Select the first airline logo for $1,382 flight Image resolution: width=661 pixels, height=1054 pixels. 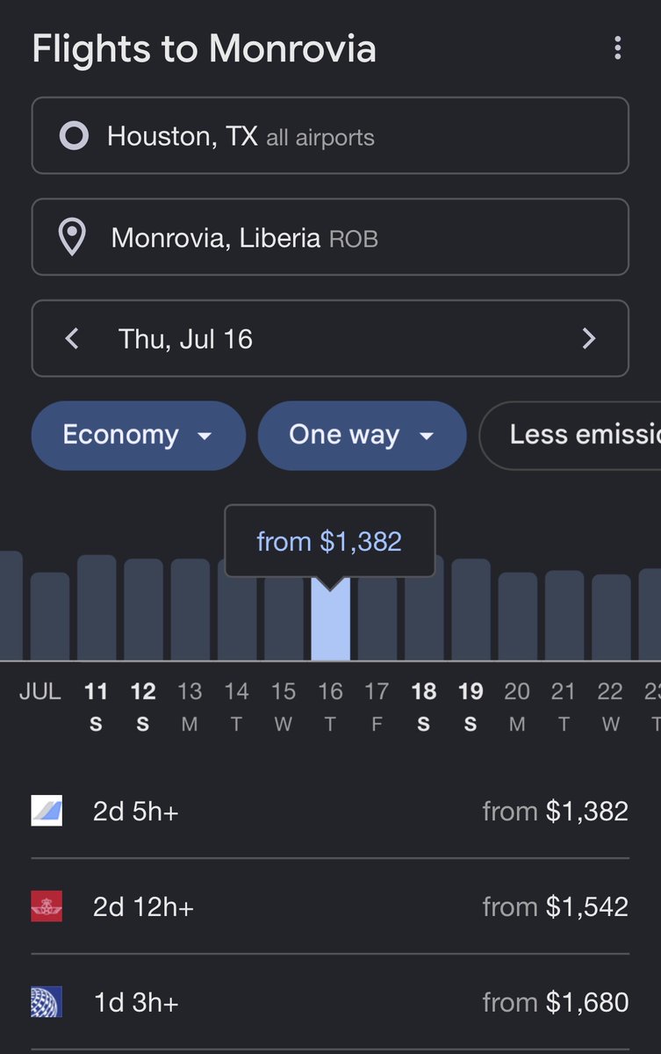(47, 811)
